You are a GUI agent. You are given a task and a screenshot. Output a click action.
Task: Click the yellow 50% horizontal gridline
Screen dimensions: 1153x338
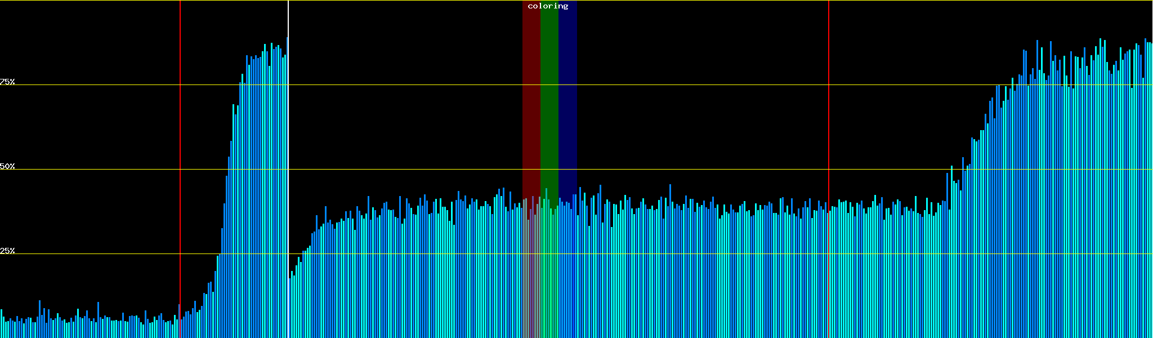pyautogui.click(x=676, y=170)
